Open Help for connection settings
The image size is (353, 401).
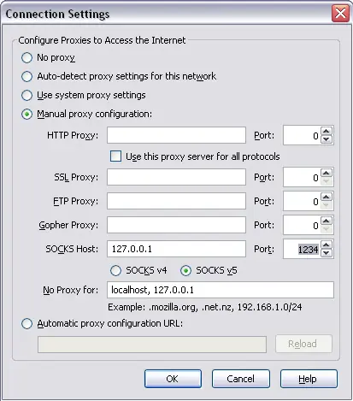[x=309, y=379]
